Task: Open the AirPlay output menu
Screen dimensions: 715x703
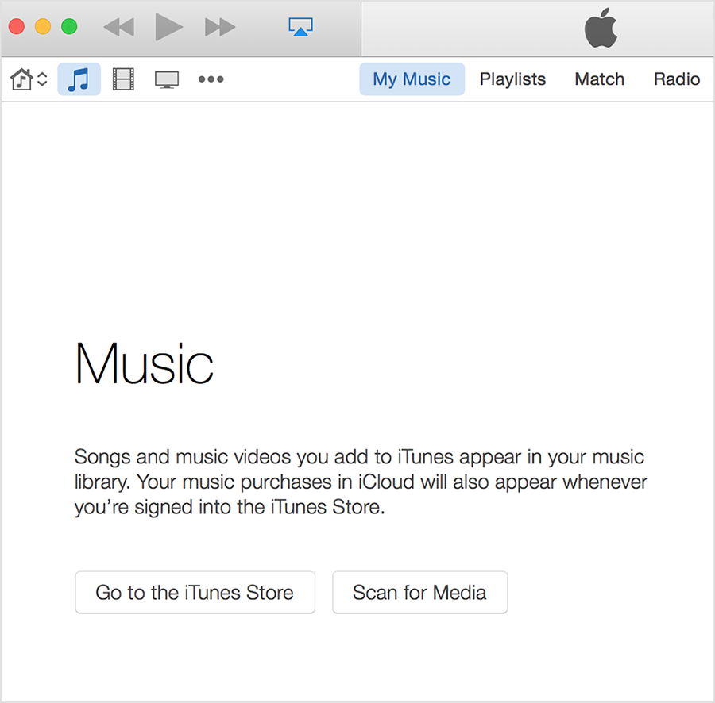Action: (300, 27)
